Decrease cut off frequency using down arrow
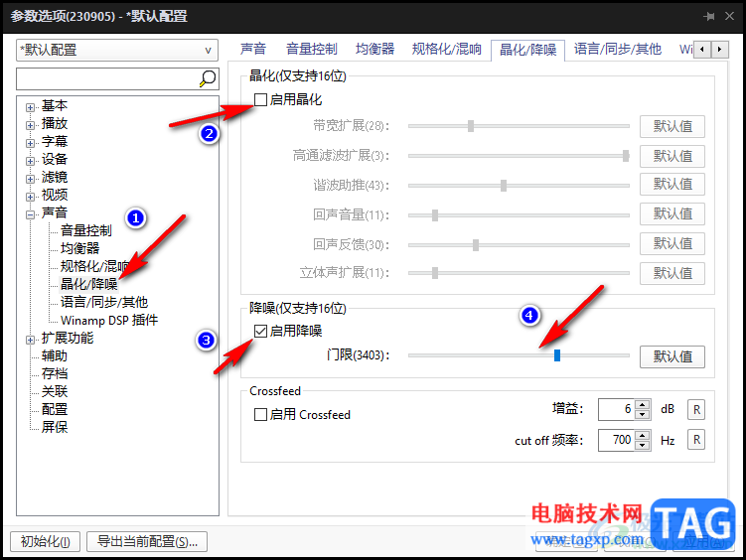Image resolution: width=746 pixels, height=560 pixels. pos(643,445)
